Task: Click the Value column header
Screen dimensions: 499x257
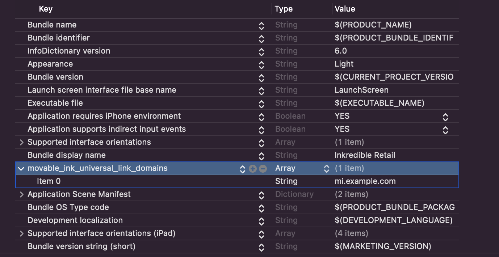Action: point(345,9)
